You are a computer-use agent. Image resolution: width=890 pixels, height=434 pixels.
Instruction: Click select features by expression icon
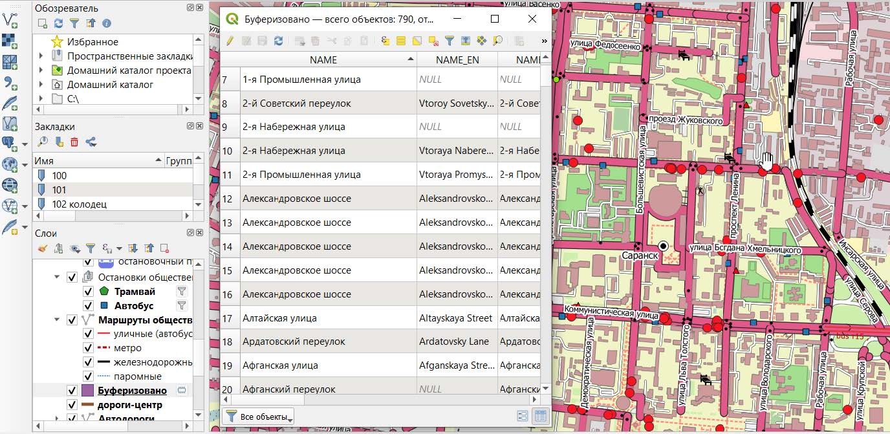(x=385, y=41)
